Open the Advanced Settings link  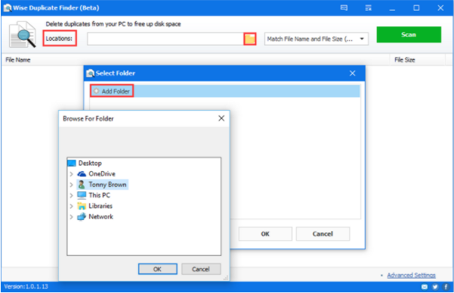(x=411, y=275)
